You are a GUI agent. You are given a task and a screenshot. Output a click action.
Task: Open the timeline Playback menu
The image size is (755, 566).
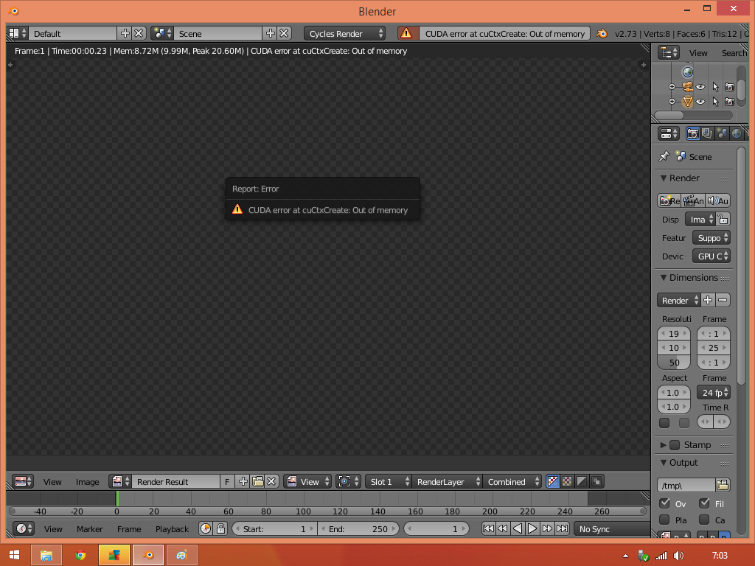pyautogui.click(x=172, y=529)
